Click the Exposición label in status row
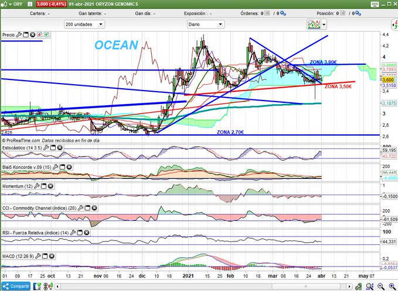This screenshot has height=291, width=398. [x=195, y=13]
